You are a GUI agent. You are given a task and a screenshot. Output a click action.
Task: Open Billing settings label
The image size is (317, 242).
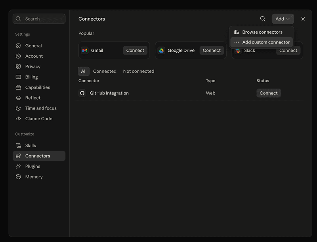[x=32, y=77]
